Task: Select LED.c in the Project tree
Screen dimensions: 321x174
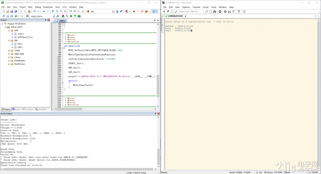Action: point(20,47)
